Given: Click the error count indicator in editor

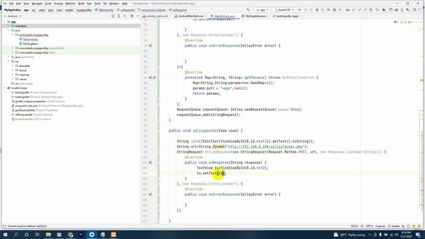Looking at the screenshot, I should pyautogui.click(x=396, y=22).
